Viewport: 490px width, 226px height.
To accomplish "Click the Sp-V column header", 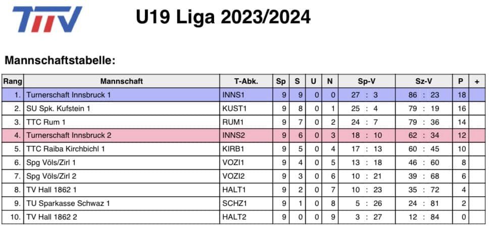I will pyautogui.click(x=367, y=82).
